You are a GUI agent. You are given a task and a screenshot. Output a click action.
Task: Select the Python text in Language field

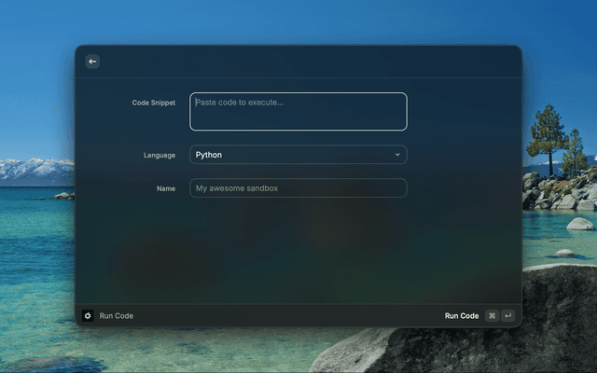click(209, 155)
